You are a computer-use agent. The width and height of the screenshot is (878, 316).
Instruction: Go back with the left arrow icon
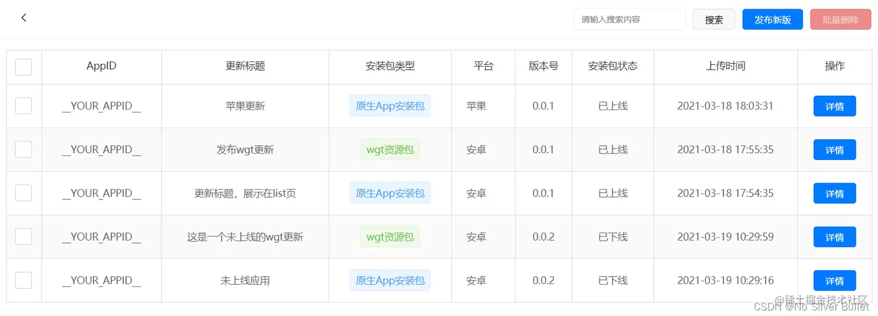[24, 18]
